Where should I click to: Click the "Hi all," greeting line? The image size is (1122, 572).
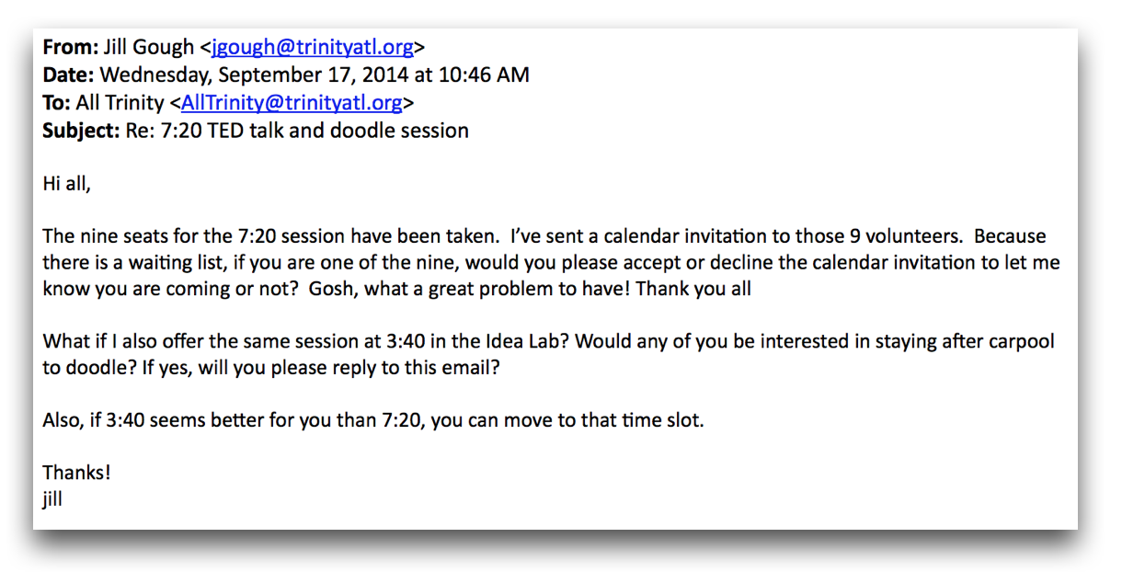click(67, 184)
